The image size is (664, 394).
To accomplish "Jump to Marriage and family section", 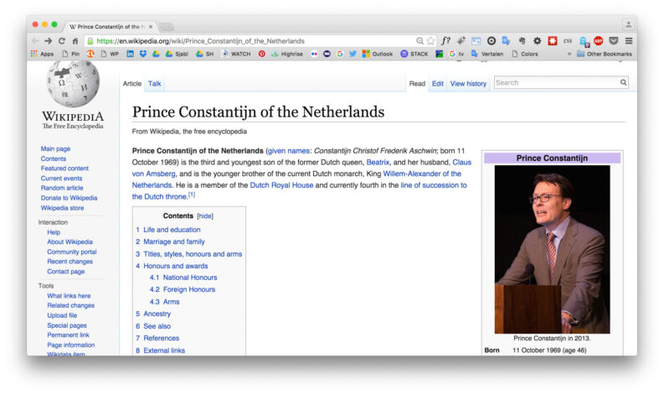I will [173, 241].
